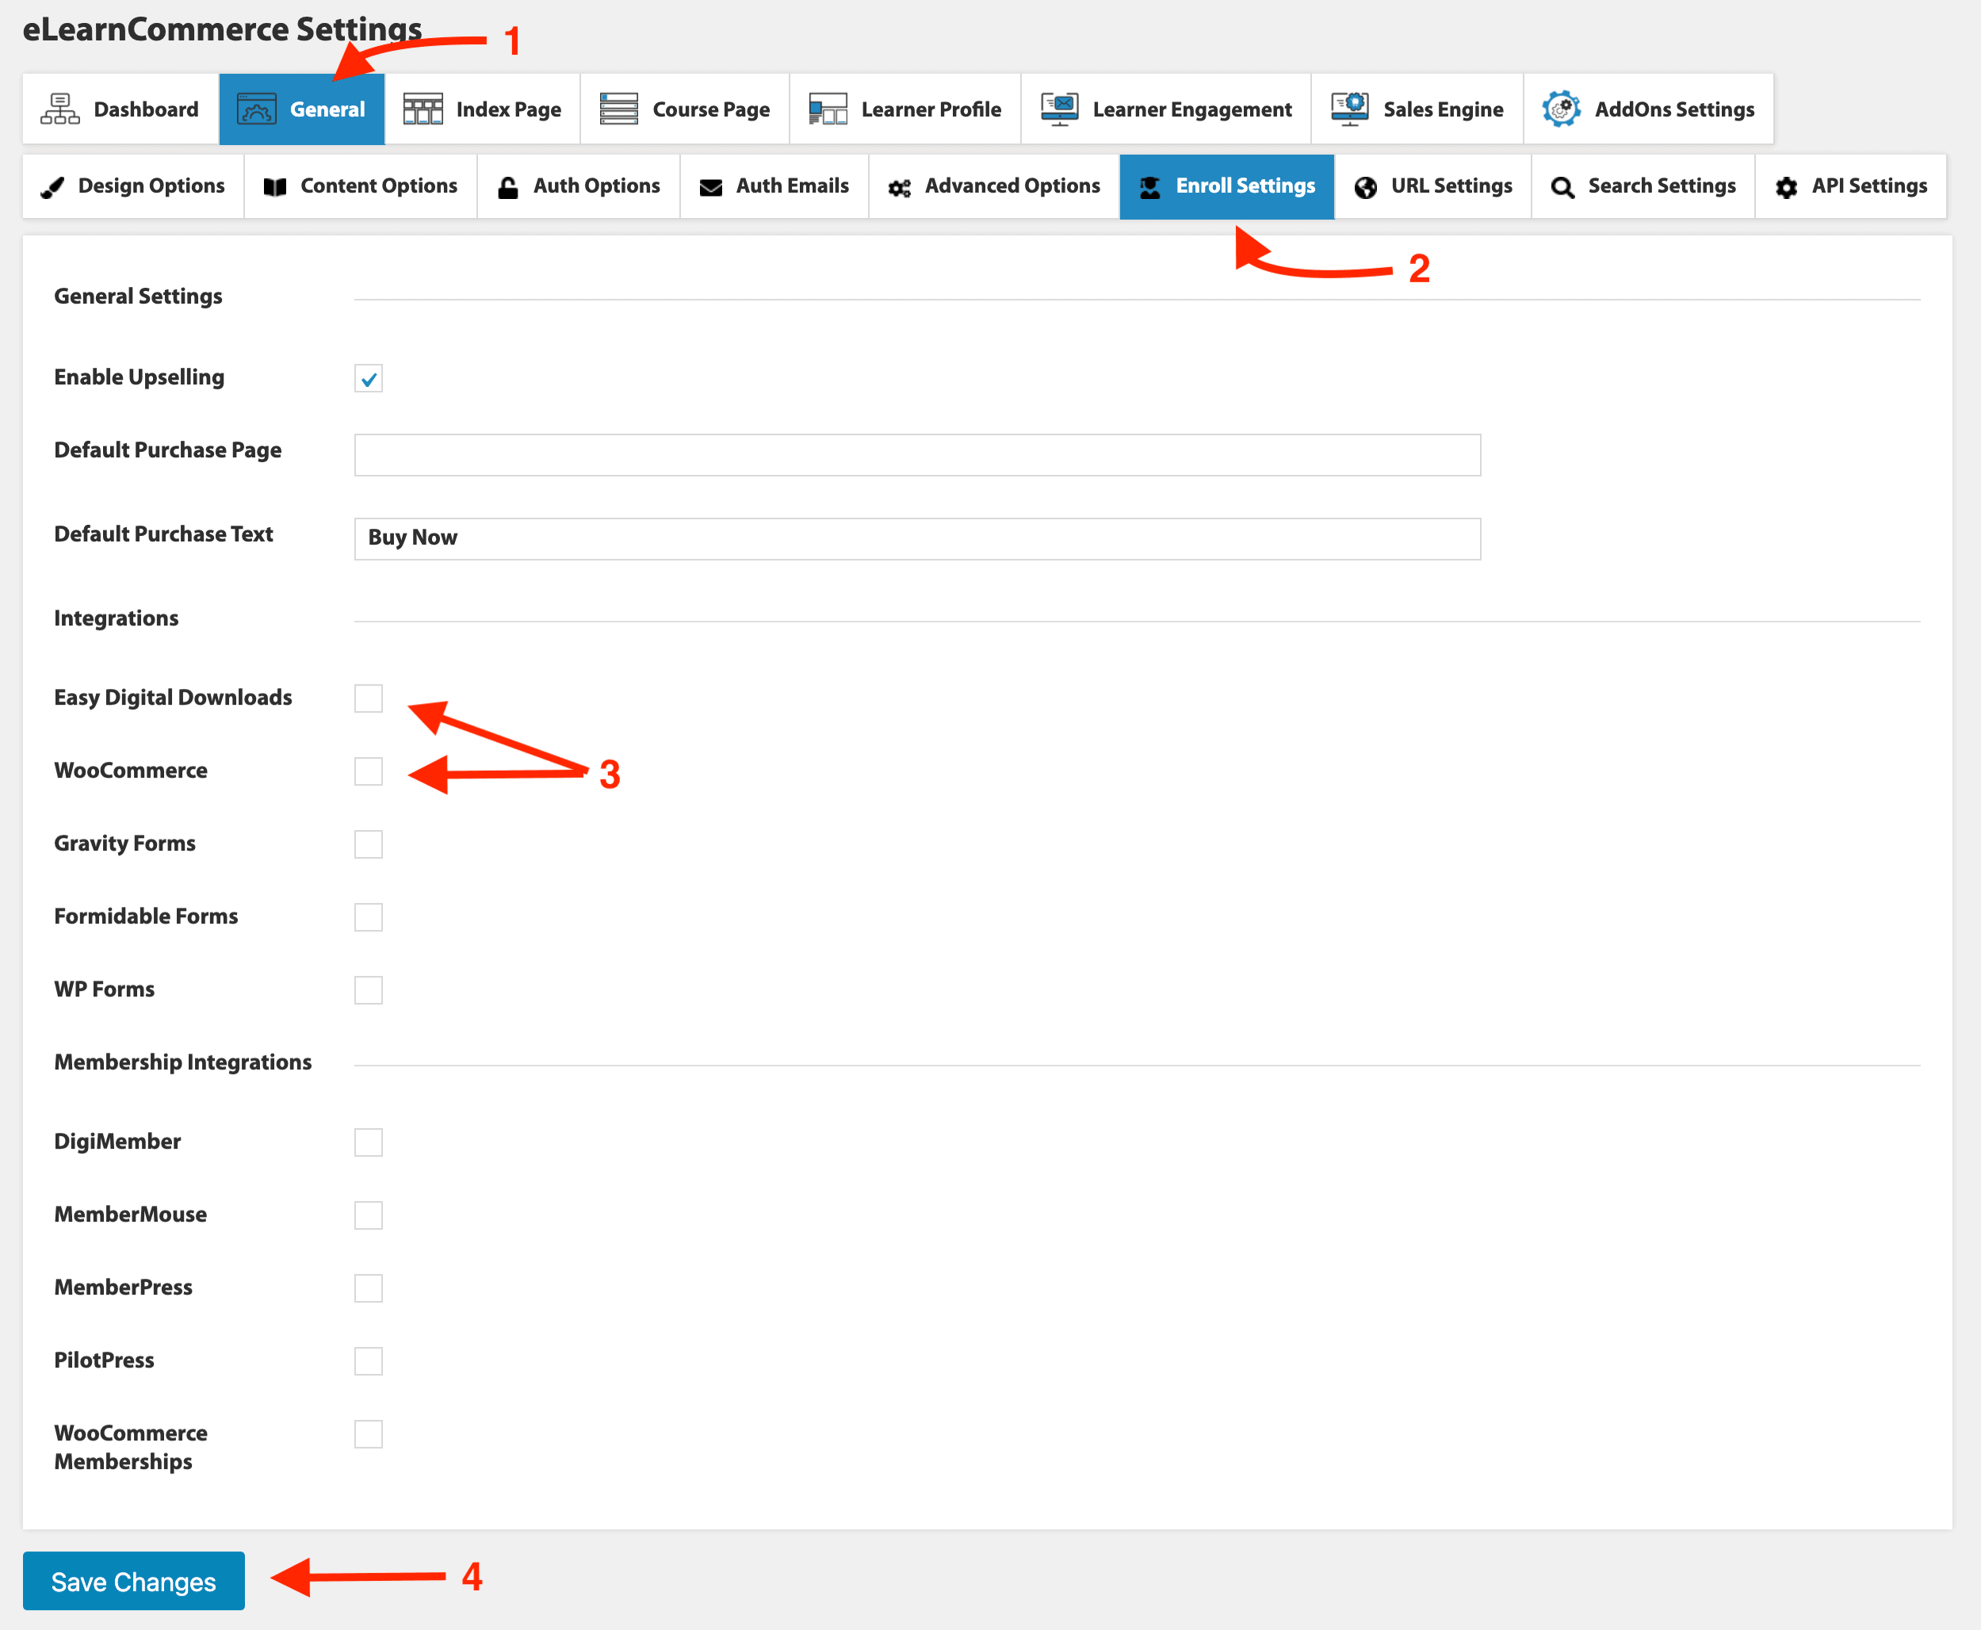Open the Auth Options sub-tab
This screenshot has width=1981, height=1630.
pyautogui.click(x=579, y=187)
